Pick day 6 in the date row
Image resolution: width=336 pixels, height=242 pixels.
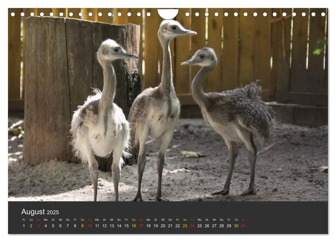click(61, 226)
